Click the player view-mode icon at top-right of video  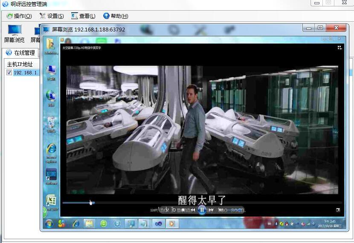tap(339, 48)
